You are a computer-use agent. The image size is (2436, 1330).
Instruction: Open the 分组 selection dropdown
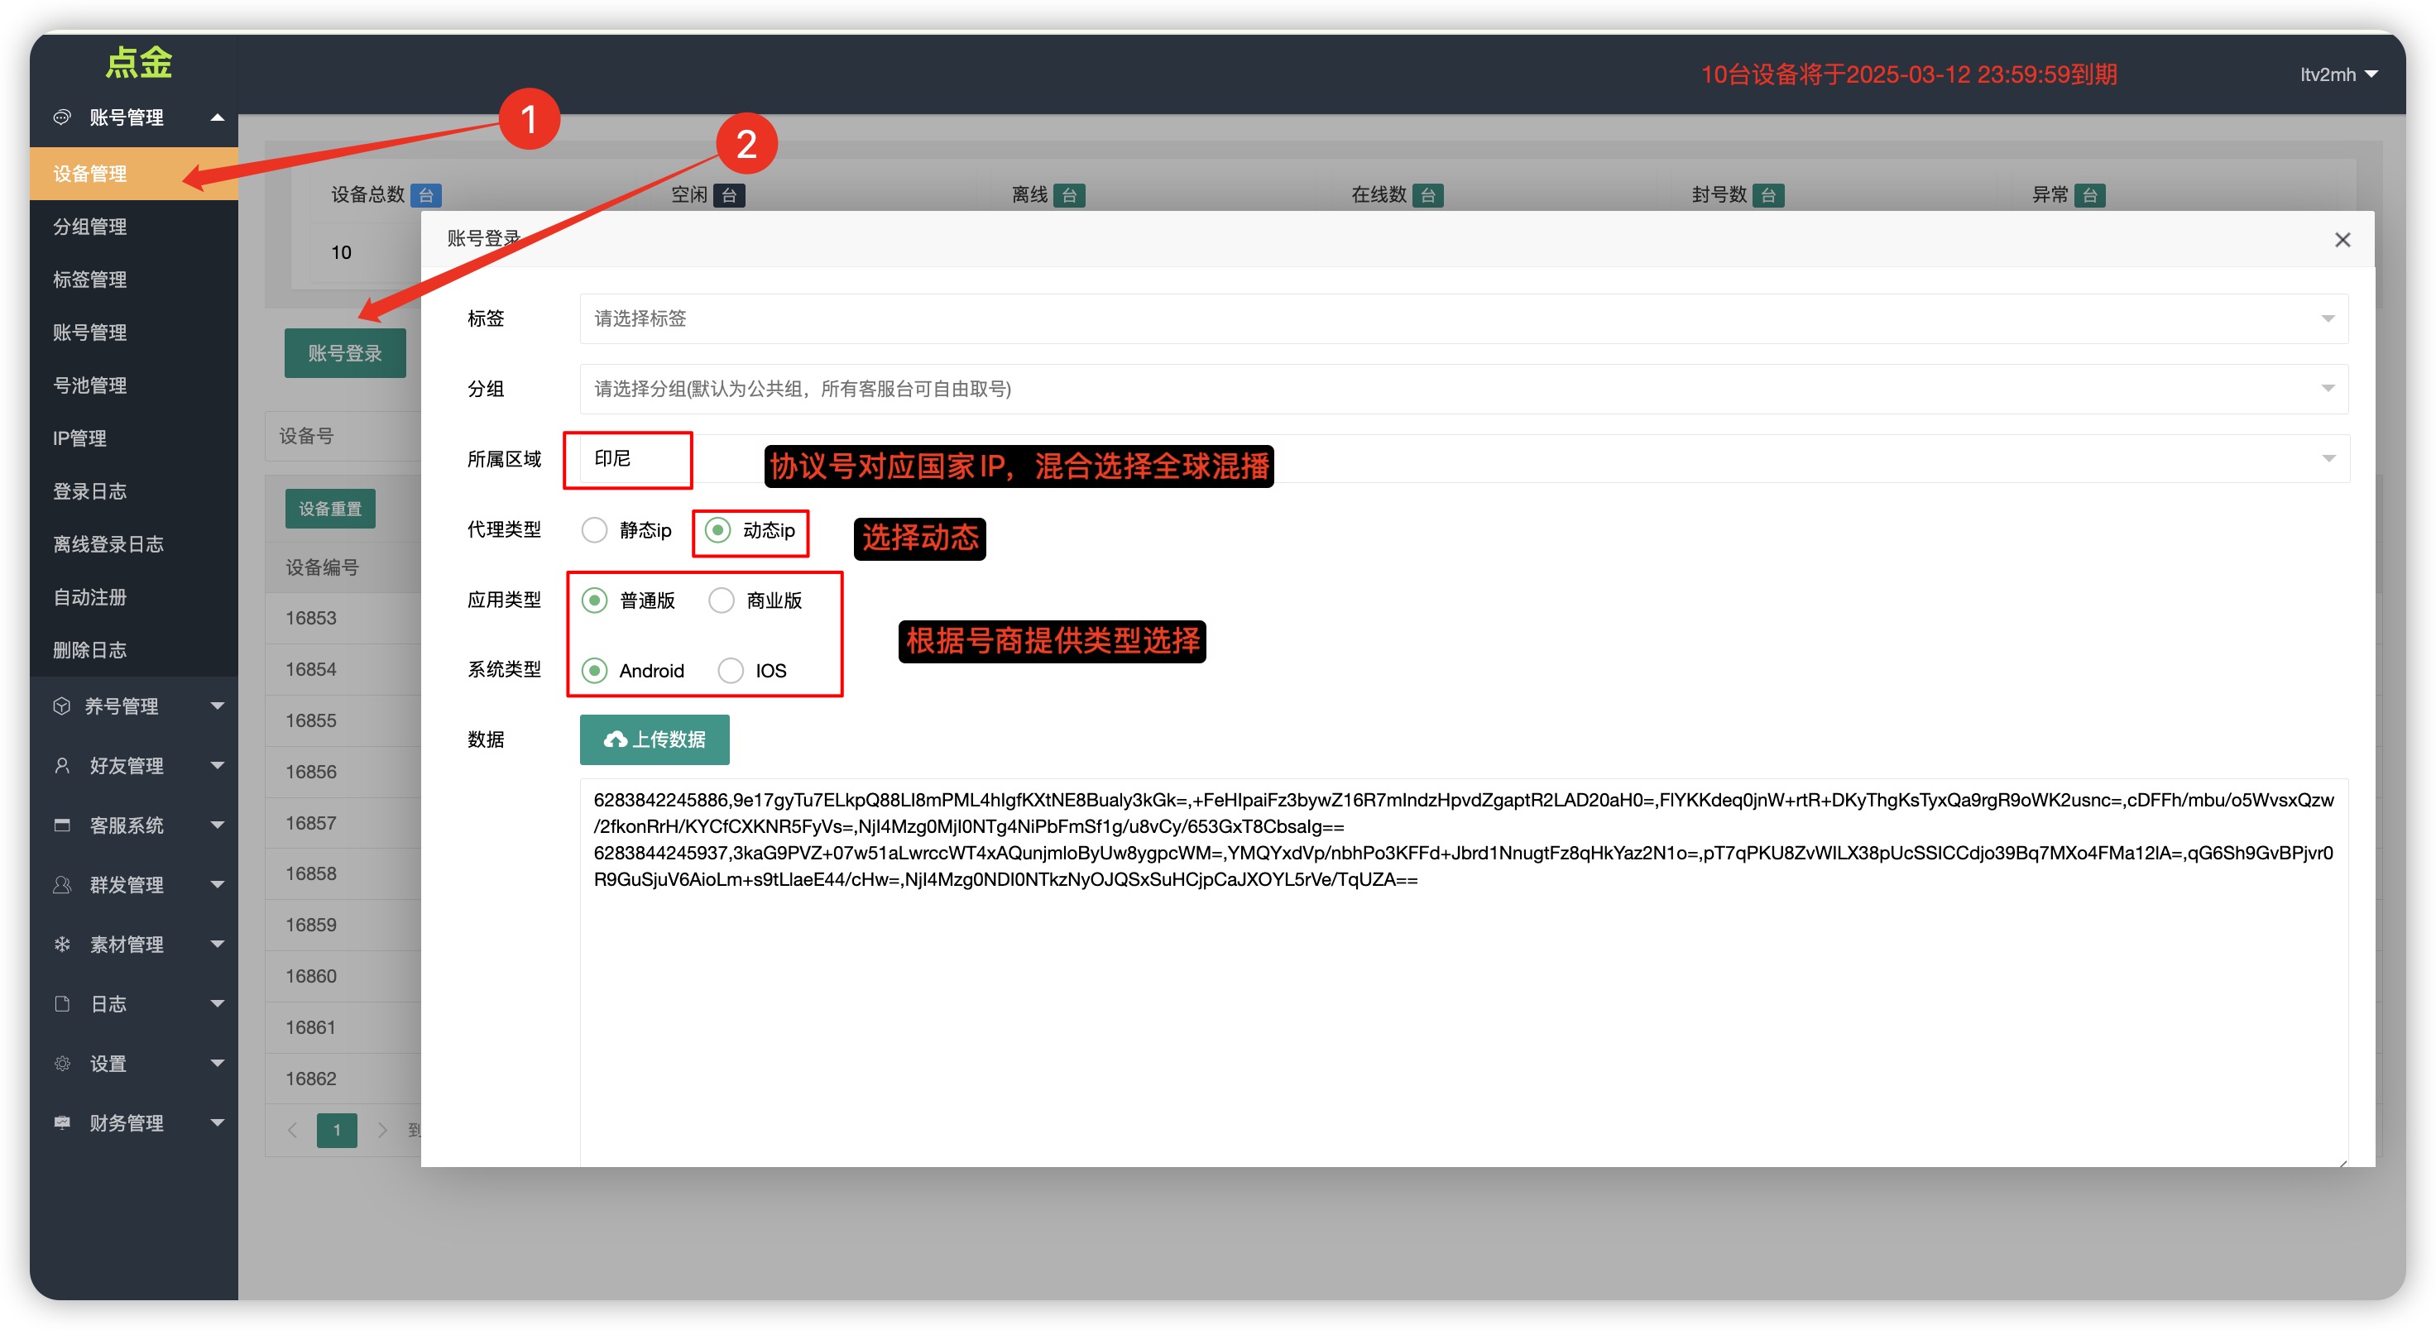click(1462, 389)
